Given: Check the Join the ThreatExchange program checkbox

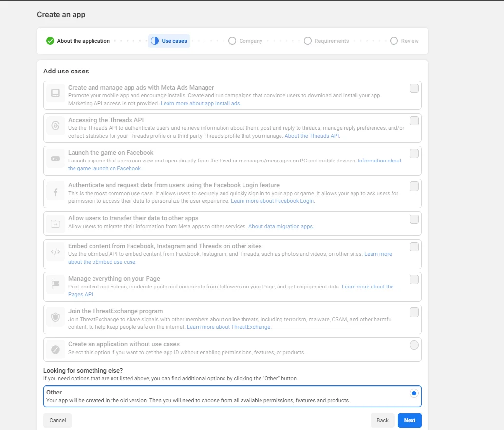Looking at the screenshot, I should tap(414, 312).
